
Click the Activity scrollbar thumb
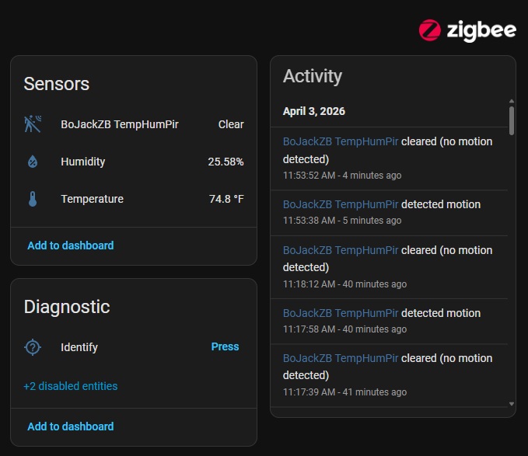pos(511,120)
